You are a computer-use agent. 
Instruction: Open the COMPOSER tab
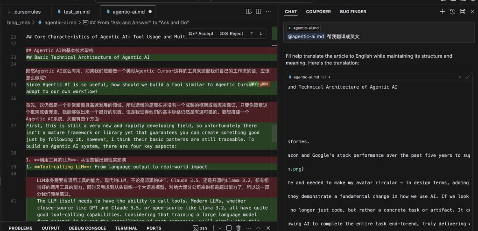point(318,12)
